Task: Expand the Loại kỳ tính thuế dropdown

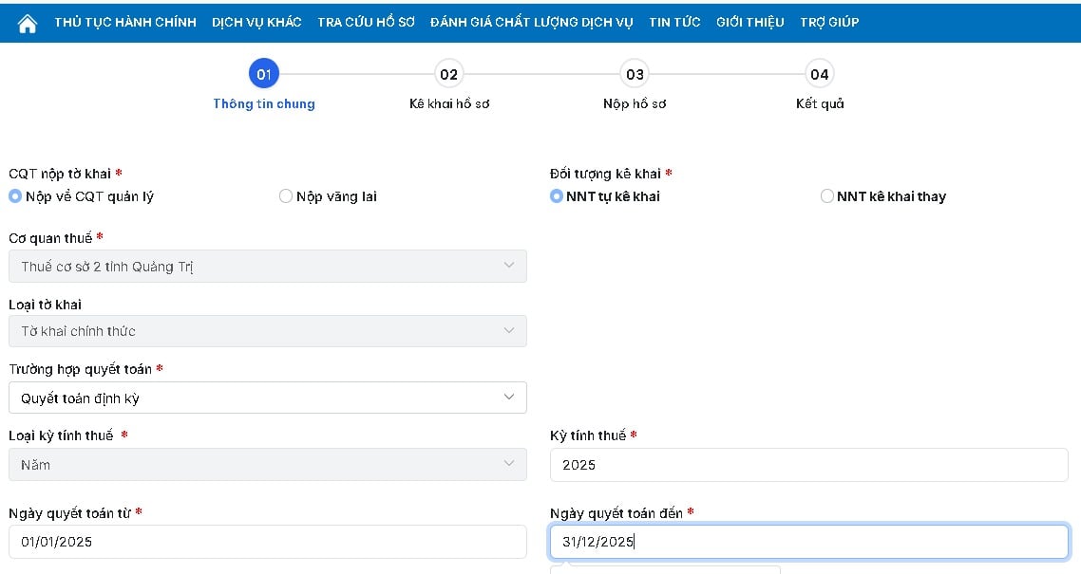Action: click(x=267, y=465)
